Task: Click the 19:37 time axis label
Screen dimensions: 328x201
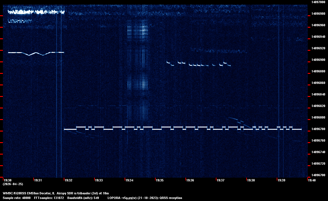Action: pyautogui.click(x=221, y=180)
